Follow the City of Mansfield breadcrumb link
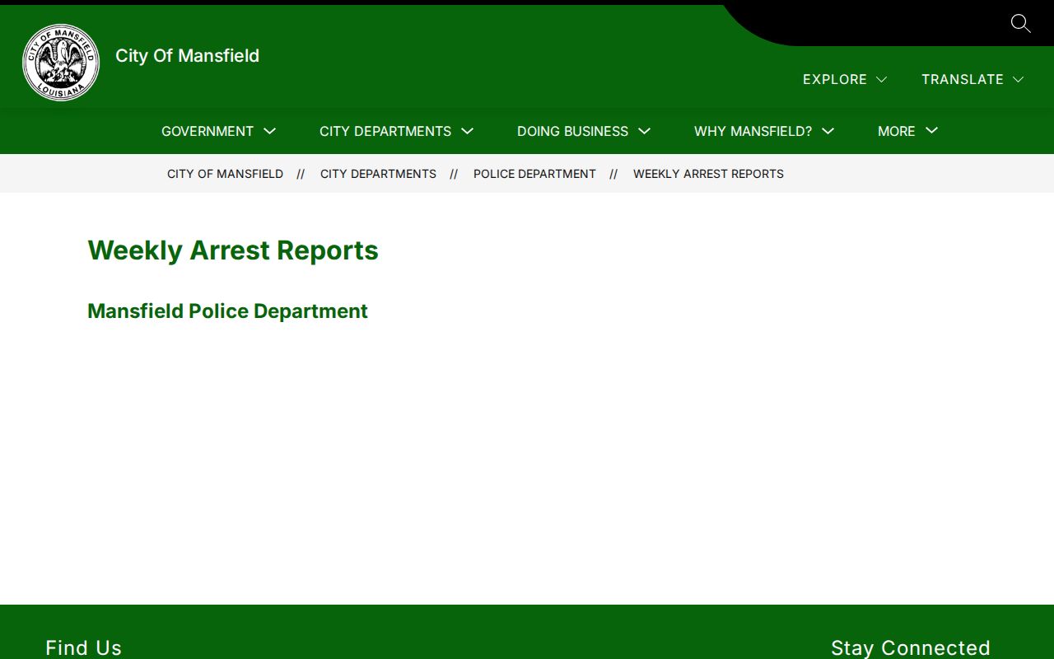 click(225, 174)
